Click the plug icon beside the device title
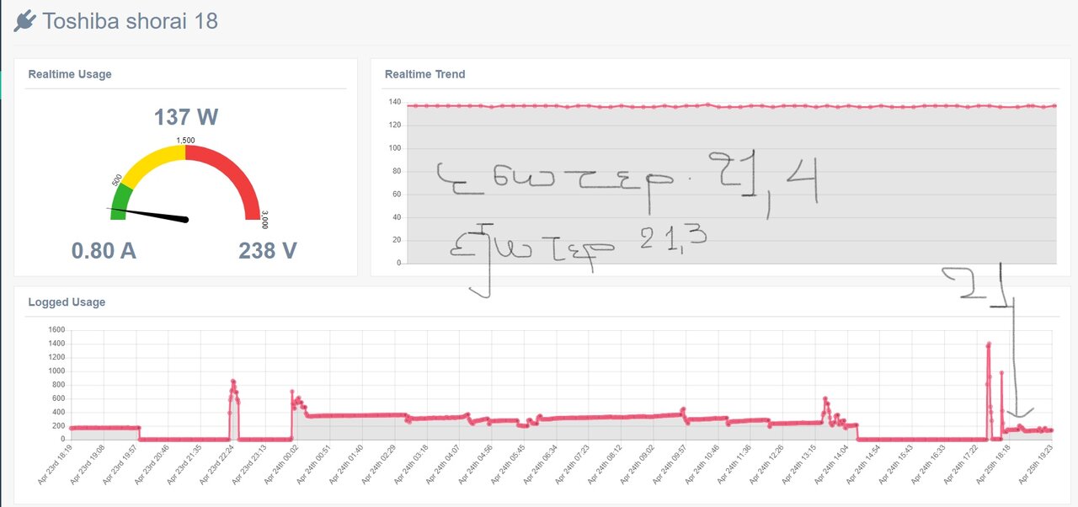The height and width of the screenshot is (507, 1078). [x=24, y=20]
